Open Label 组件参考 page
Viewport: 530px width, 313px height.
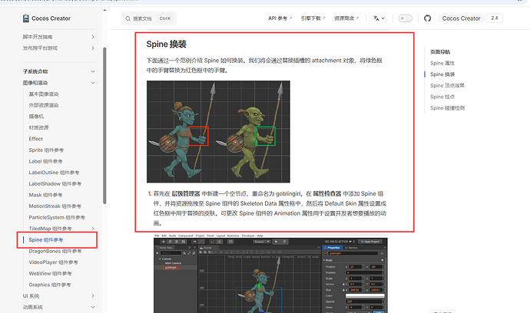[45, 161]
